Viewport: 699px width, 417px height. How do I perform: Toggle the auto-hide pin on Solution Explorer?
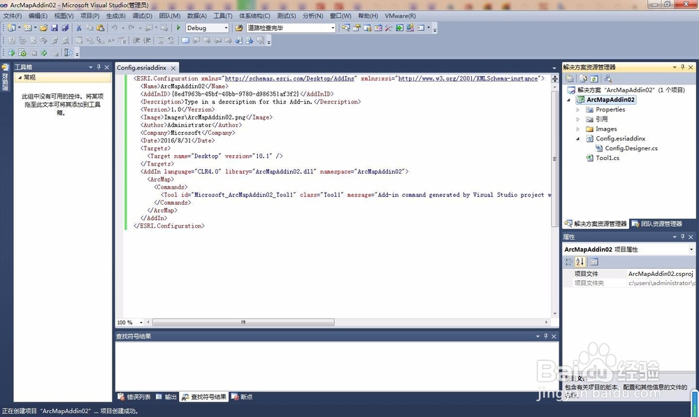pos(682,67)
